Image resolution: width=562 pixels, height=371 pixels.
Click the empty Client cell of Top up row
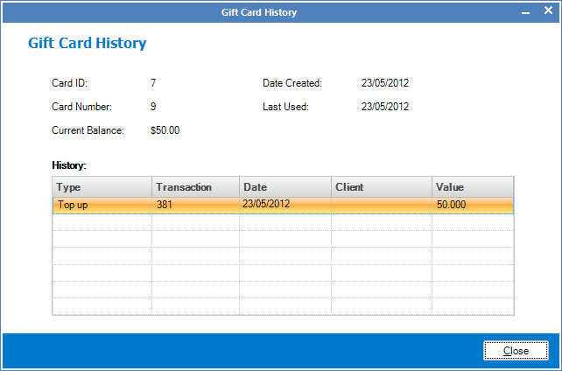381,205
